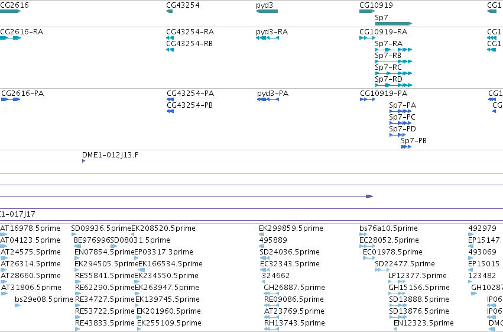This screenshot has width=503, height=332.
Task: Click the 324662 EST label
Action: 276,276
